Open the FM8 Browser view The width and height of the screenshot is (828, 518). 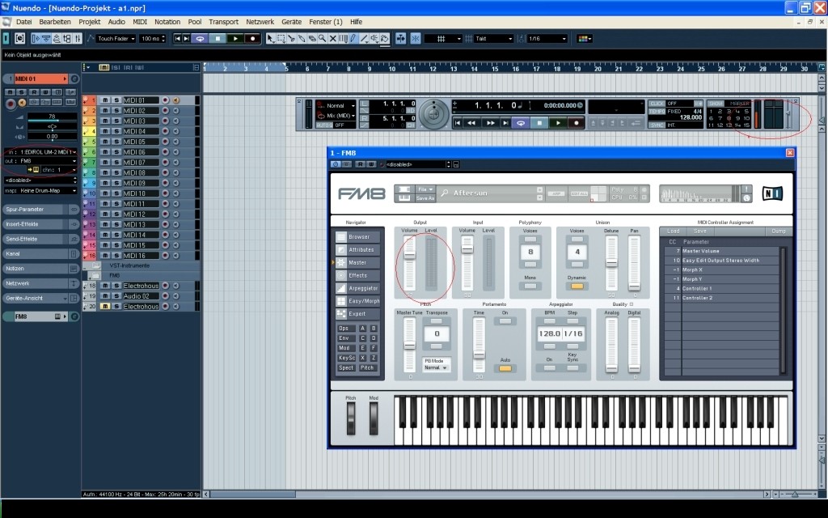357,237
